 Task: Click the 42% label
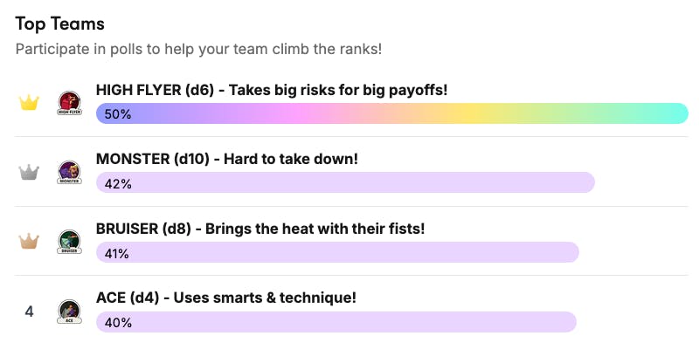click(118, 184)
